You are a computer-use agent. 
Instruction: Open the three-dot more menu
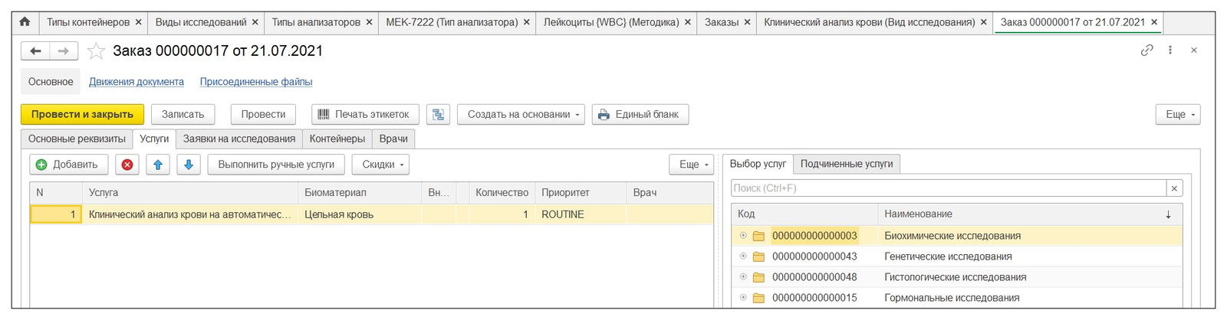tap(1169, 51)
